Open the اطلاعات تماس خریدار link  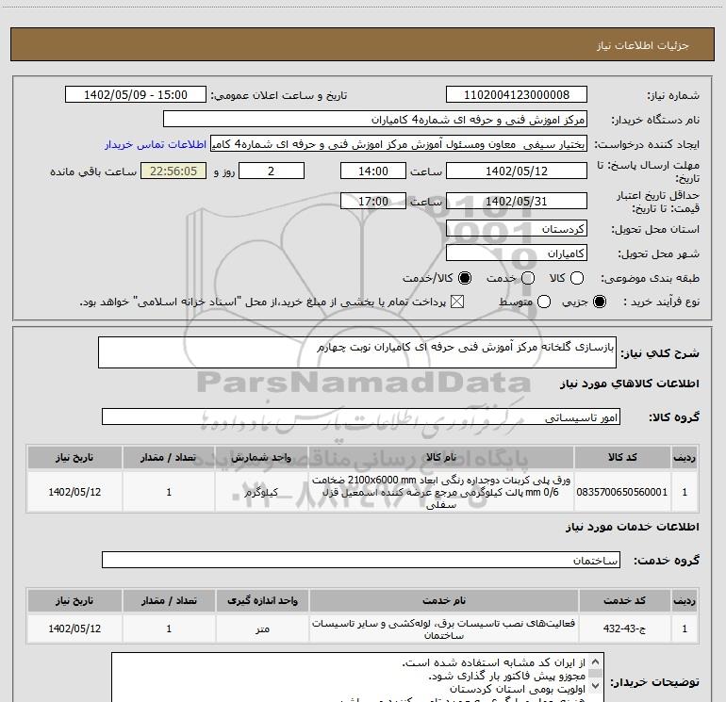[x=156, y=144]
